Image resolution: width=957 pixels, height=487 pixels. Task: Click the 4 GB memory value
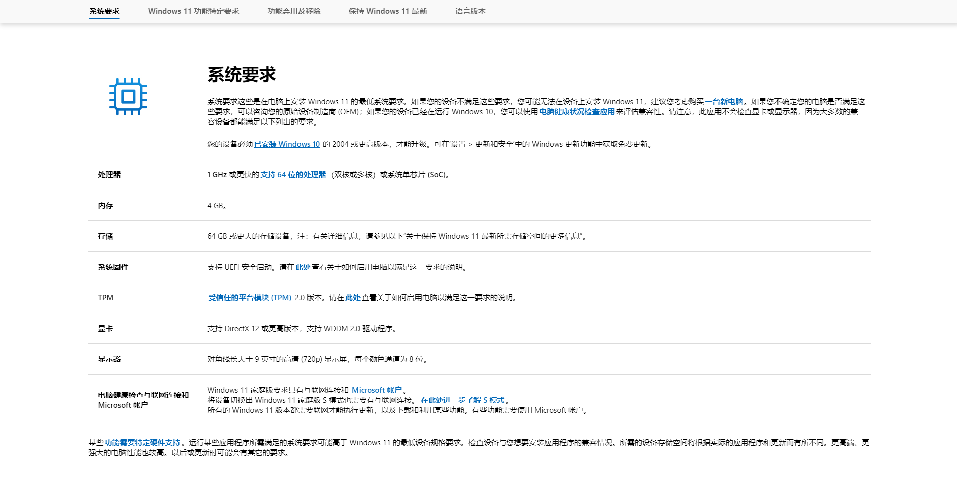217,206
